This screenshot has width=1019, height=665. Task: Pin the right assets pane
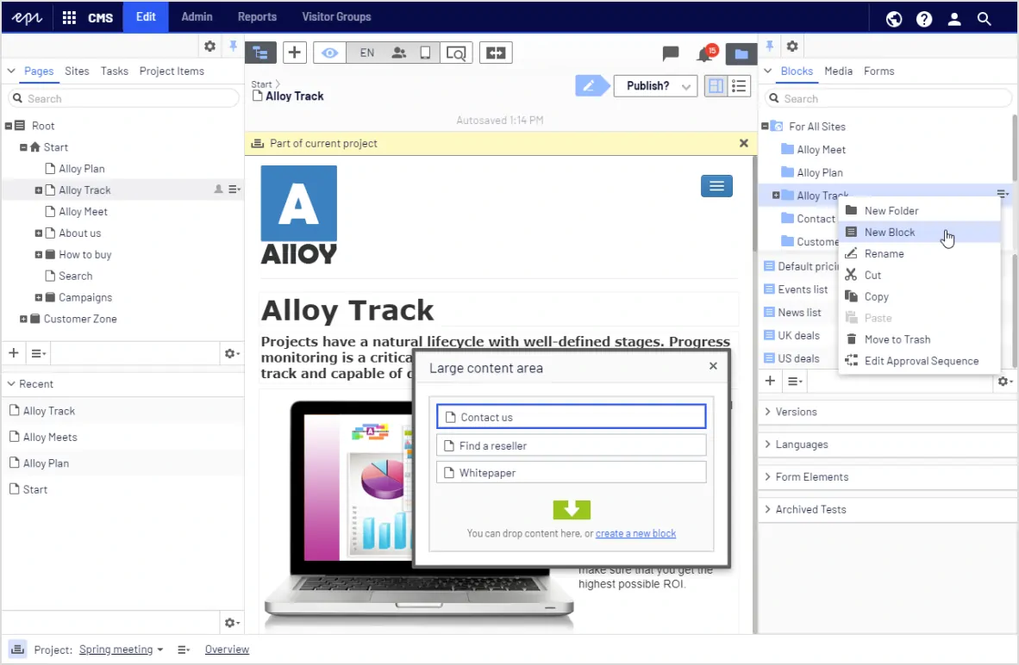[x=770, y=47]
